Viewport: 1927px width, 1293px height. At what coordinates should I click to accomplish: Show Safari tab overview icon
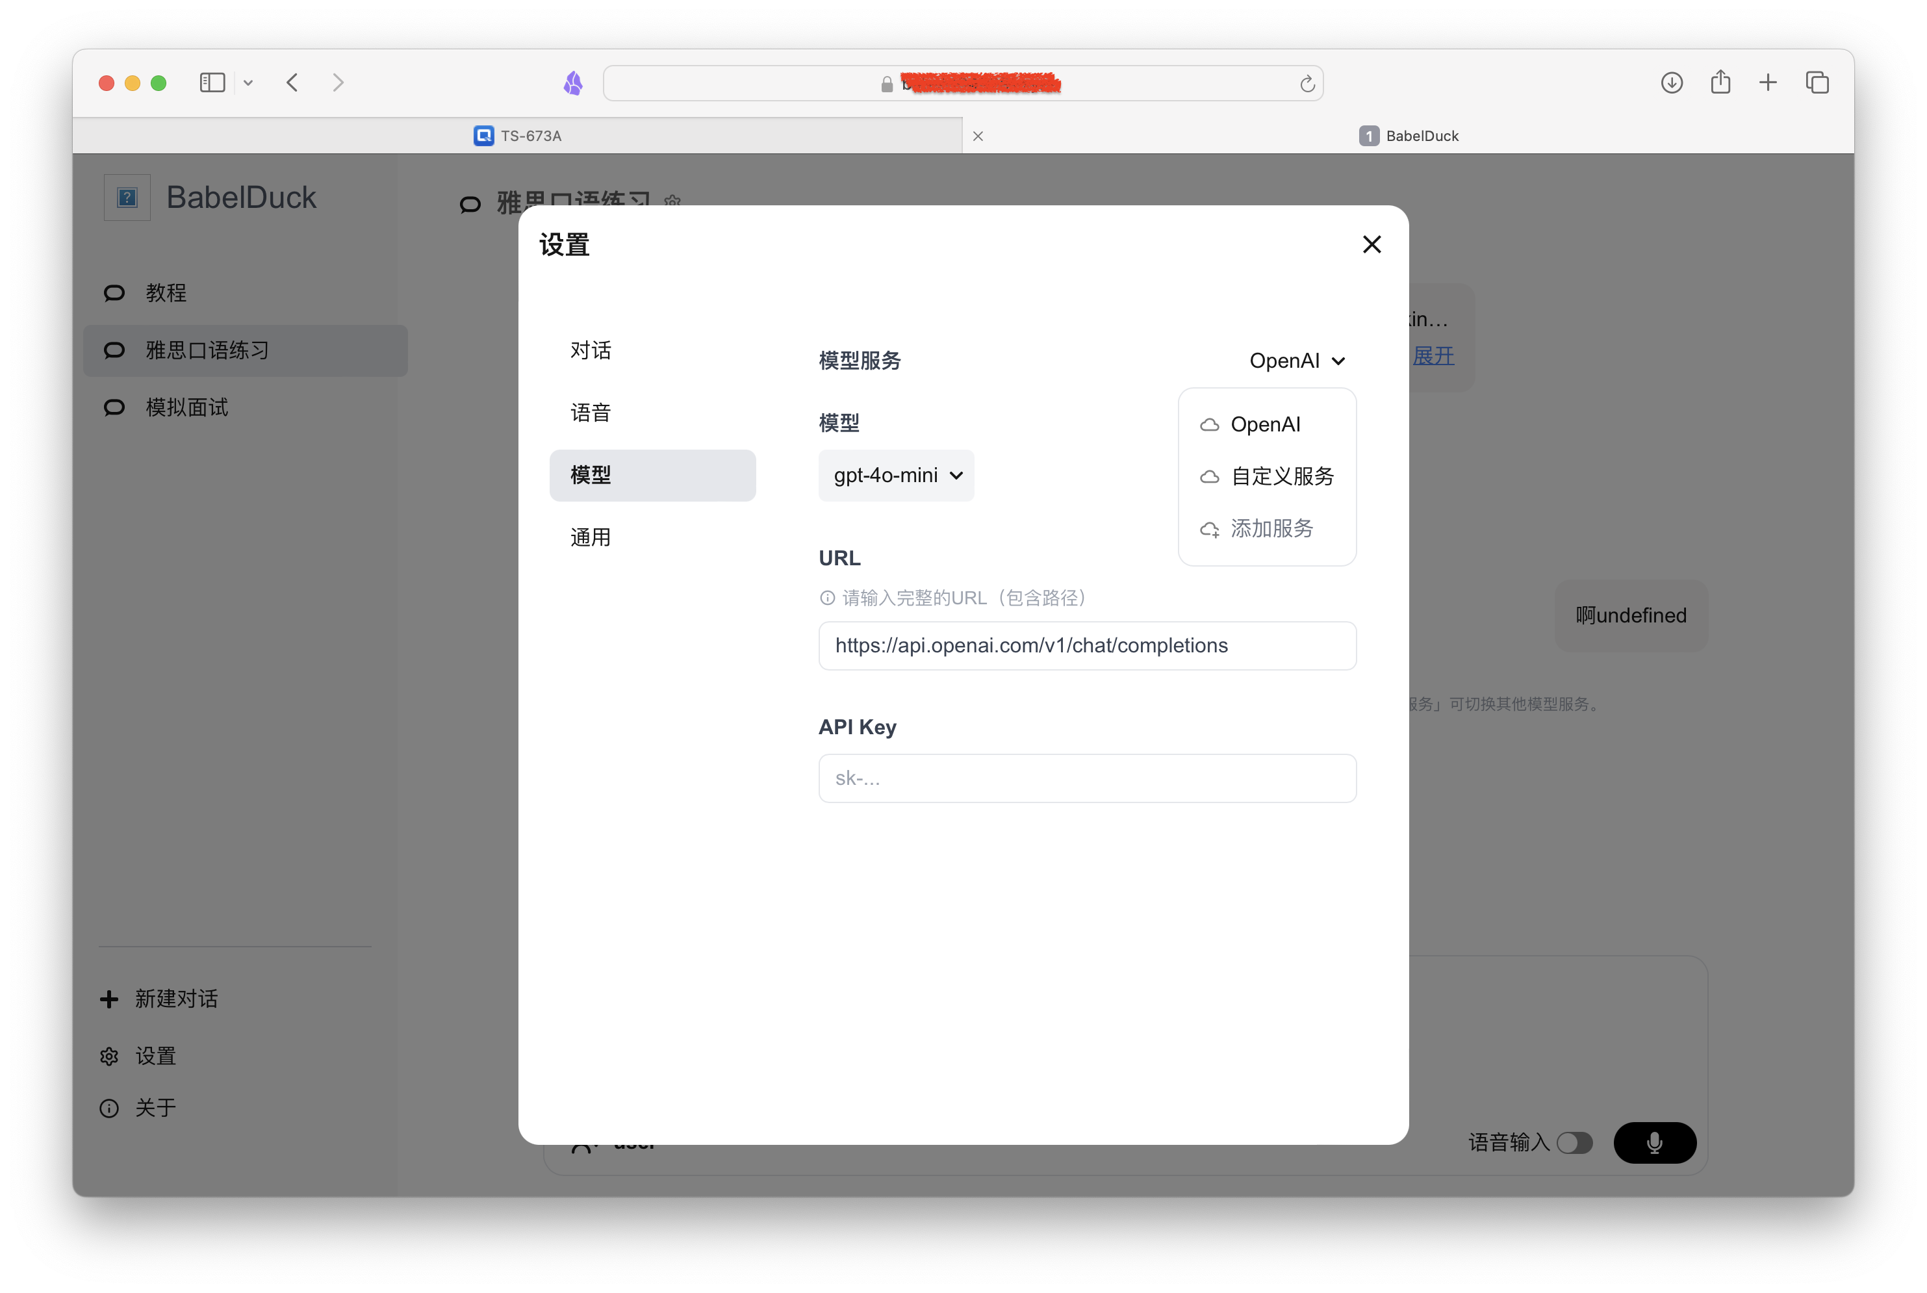click(1817, 83)
